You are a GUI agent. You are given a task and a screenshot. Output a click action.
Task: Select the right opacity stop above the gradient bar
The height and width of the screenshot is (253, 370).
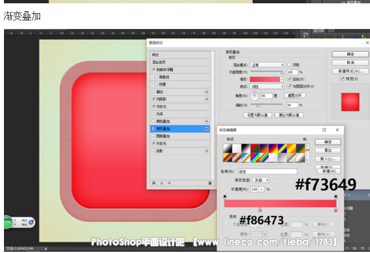tap(336, 197)
